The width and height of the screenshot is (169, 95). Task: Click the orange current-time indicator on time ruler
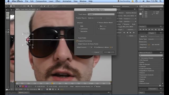coord(52,83)
